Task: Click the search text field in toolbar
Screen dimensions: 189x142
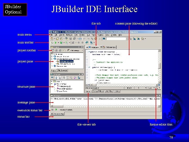Action: tap(116, 39)
